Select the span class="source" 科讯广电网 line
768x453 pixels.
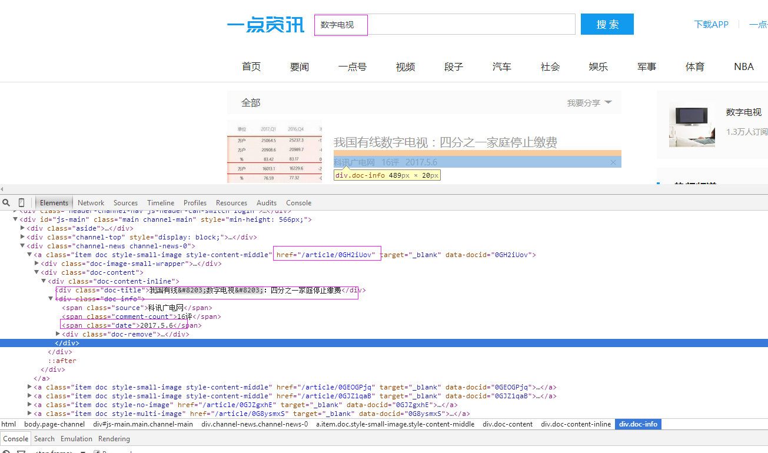click(137, 308)
